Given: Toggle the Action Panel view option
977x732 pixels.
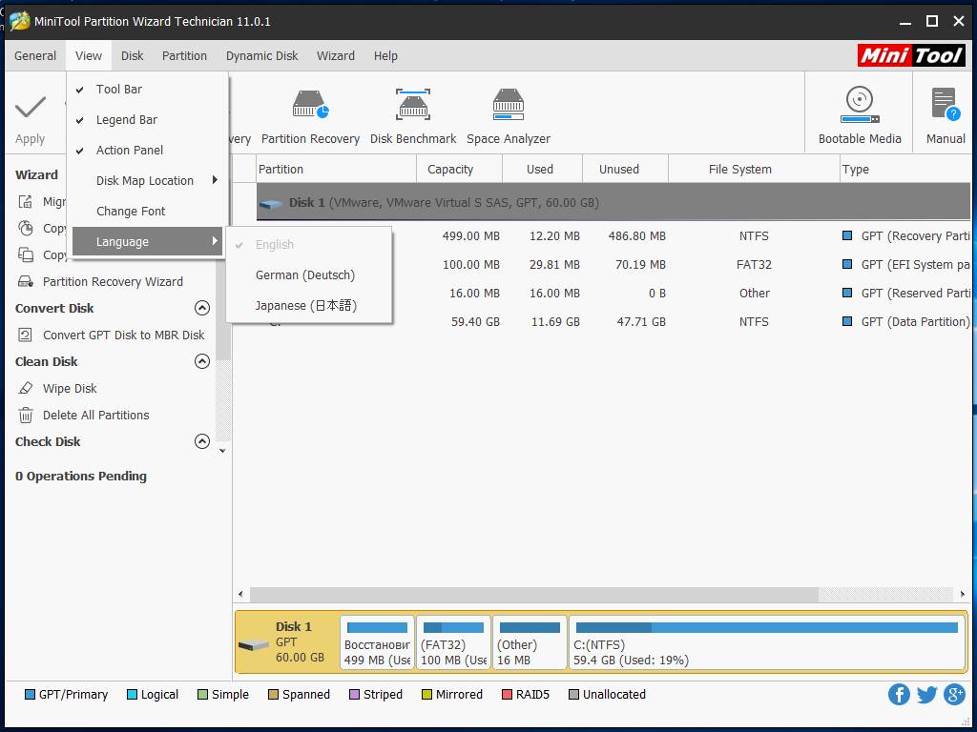Looking at the screenshot, I should 129,151.
